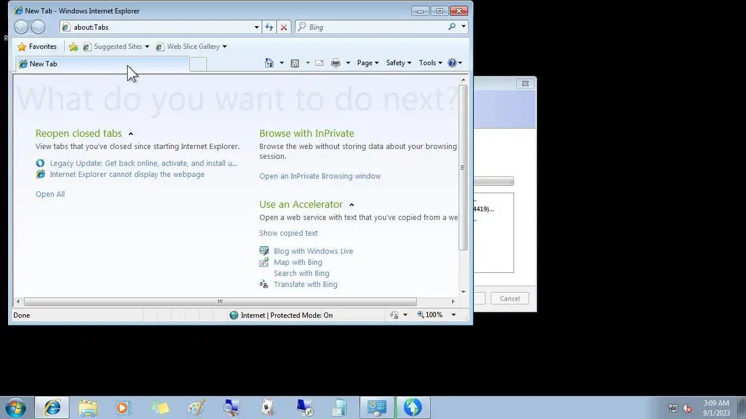Launch Windows Media Player from taskbar
The image size is (746, 419).
(x=124, y=407)
